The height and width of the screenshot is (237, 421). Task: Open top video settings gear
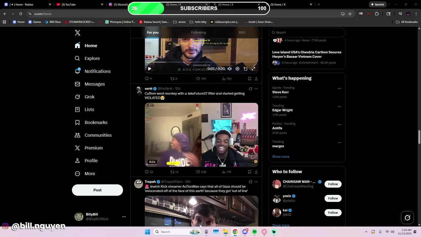point(237,69)
